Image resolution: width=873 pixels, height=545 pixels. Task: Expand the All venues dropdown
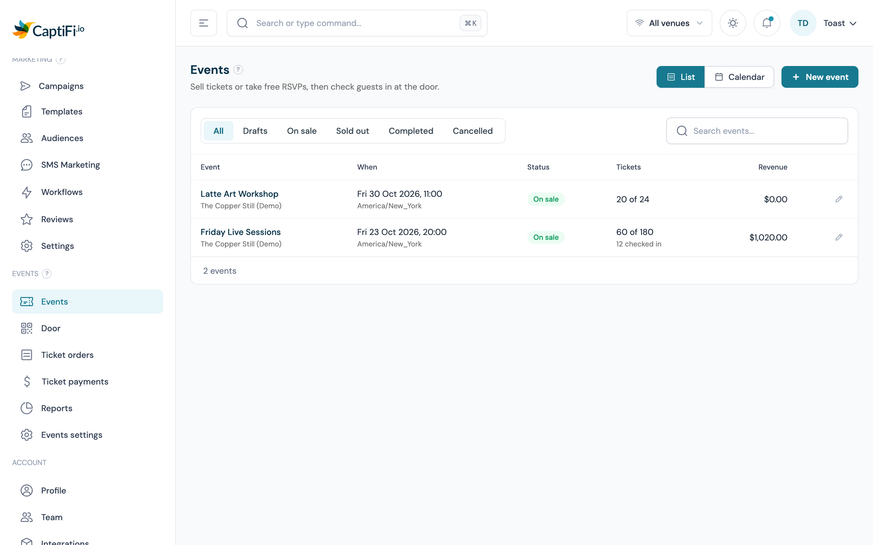click(670, 23)
